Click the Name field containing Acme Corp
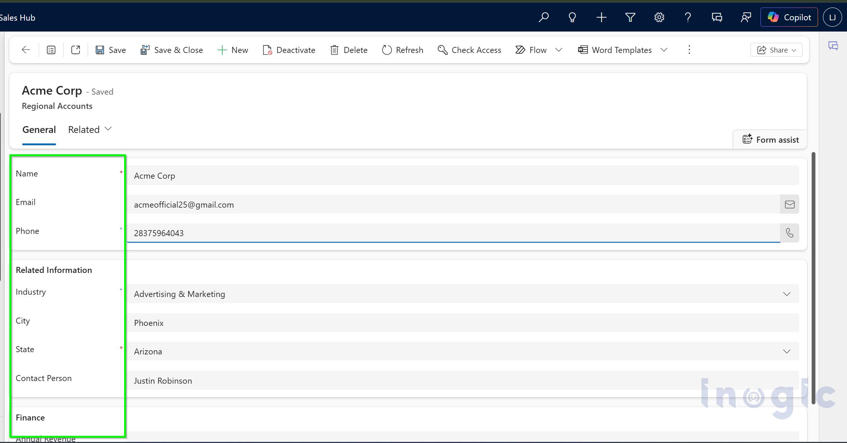Image resolution: width=847 pixels, height=443 pixels. coord(463,175)
